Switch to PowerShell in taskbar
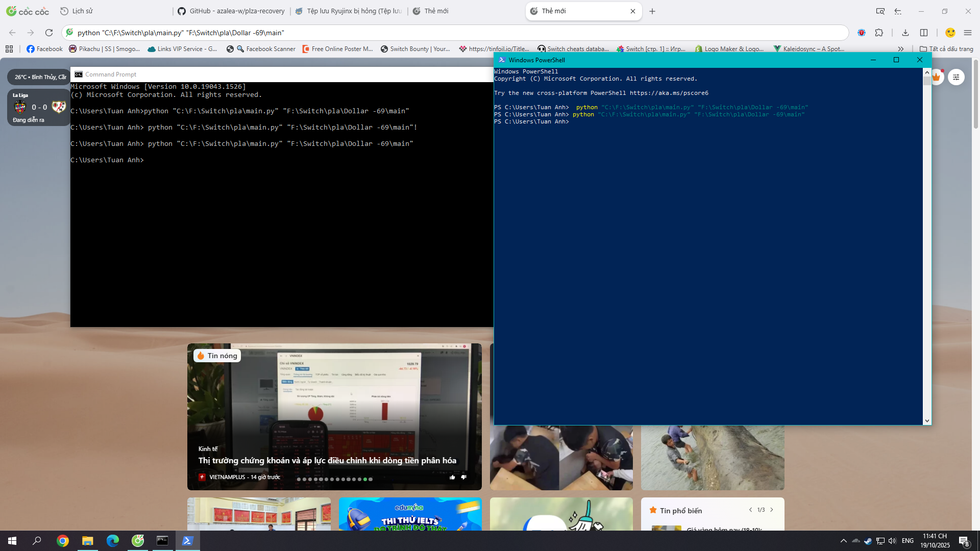 point(187,541)
